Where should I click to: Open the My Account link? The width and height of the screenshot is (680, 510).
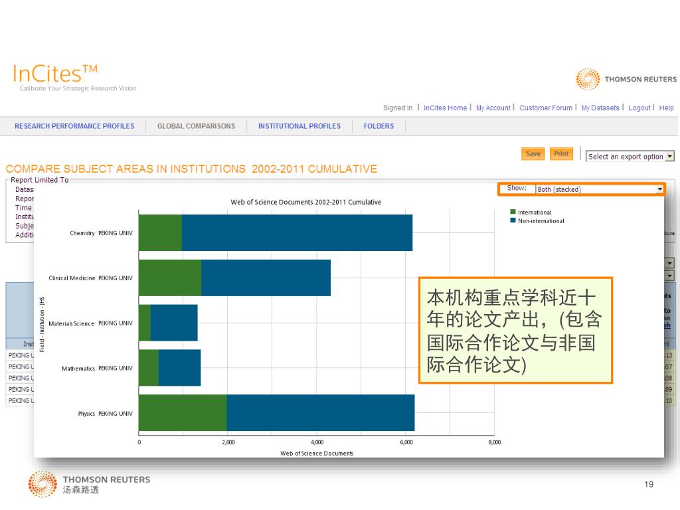pos(493,108)
